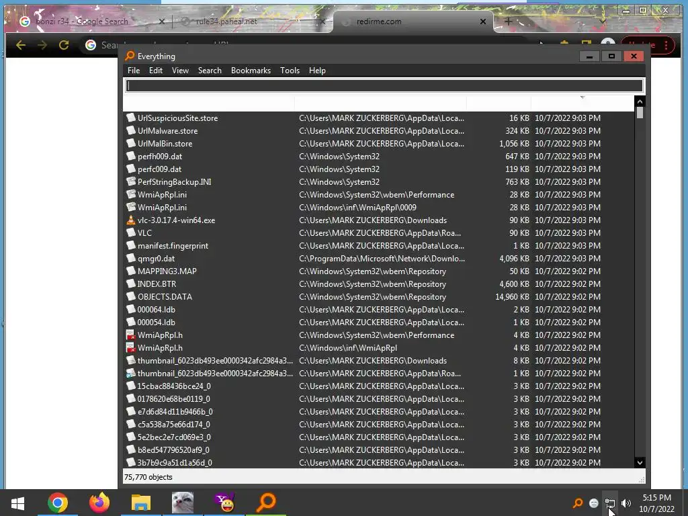Click the Chrome back arrow button
The image size is (688, 516).
(x=21, y=45)
